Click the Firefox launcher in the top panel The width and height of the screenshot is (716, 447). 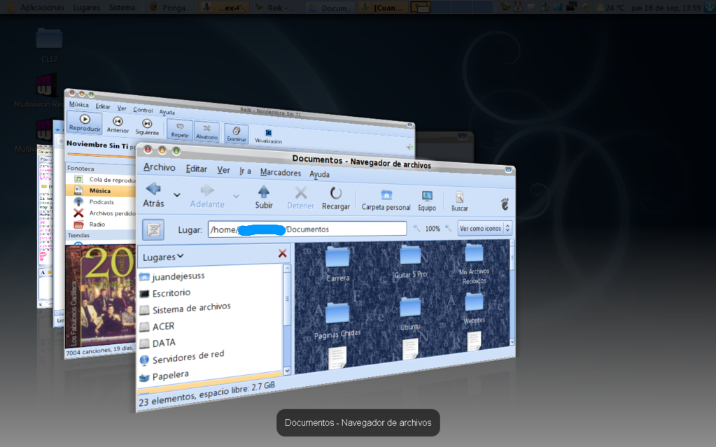click(155, 7)
